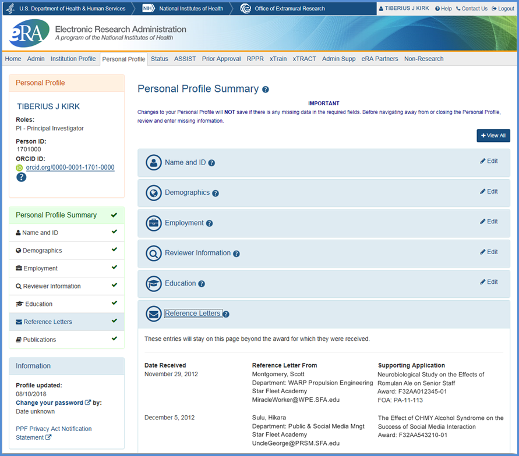Image resolution: width=519 pixels, height=456 pixels.
Task: Click the checkmark in sidebar Publications row
Action: [x=114, y=339]
